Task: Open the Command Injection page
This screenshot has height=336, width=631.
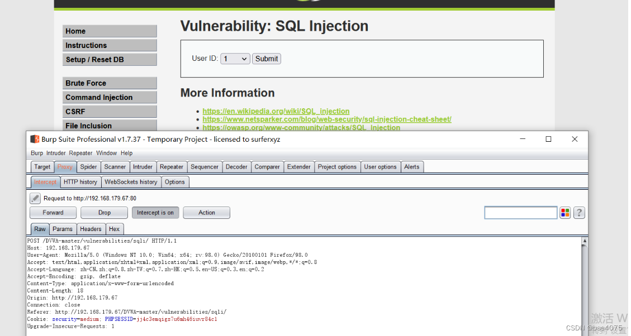Action: click(110, 97)
